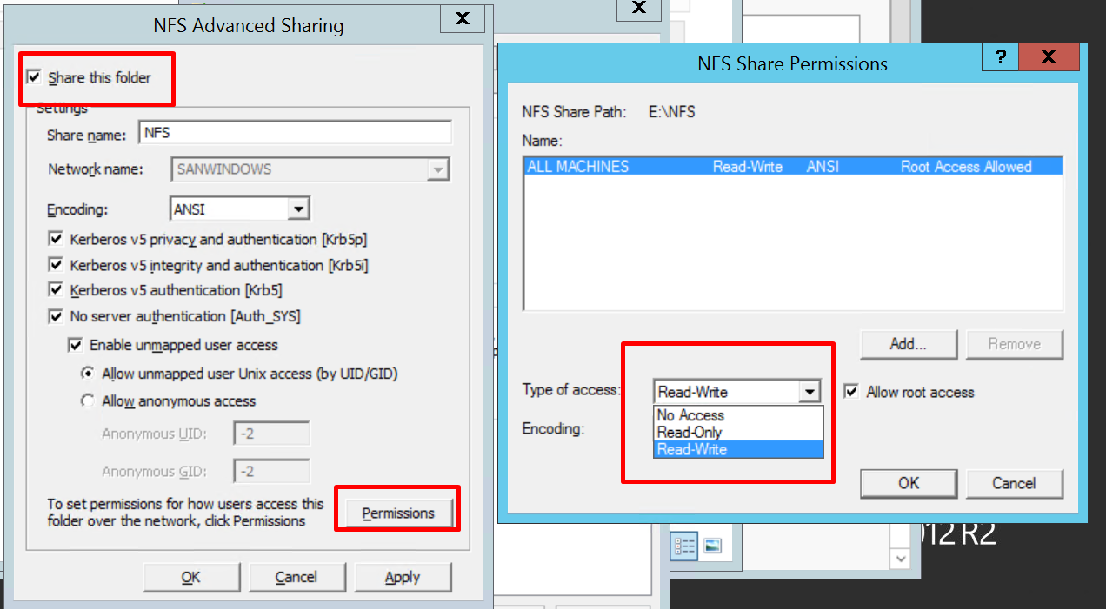Close the NFS Share Permissions dialog
This screenshot has height=609, width=1106.
tap(1048, 57)
